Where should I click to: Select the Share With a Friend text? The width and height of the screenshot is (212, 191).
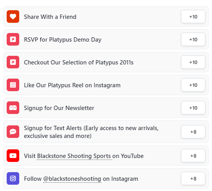(50, 17)
